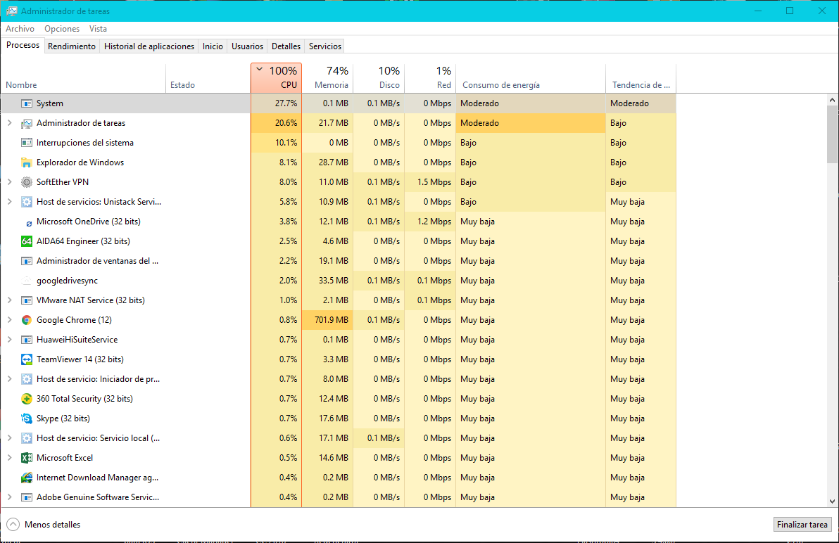Expand the HuaweiHiSuiteService group
Screen dimensions: 839x543
tap(9, 340)
